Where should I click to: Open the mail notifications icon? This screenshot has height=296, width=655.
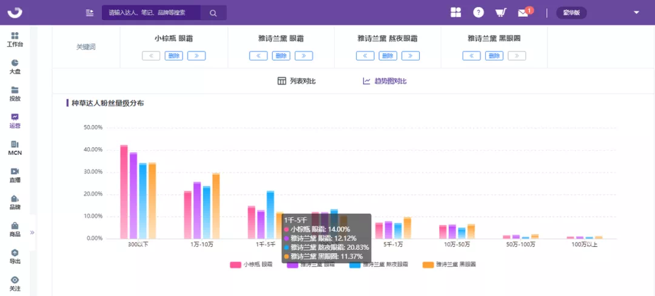[523, 13]
